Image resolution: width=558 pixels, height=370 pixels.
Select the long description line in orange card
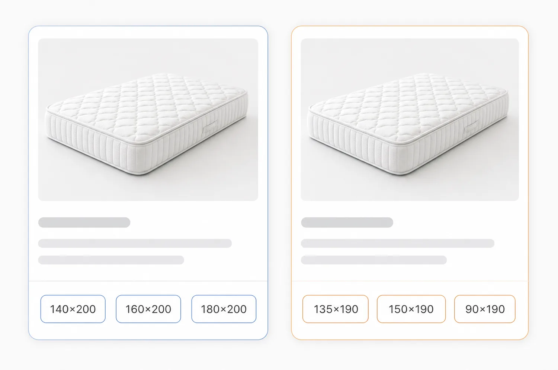(x=398, y=243)
